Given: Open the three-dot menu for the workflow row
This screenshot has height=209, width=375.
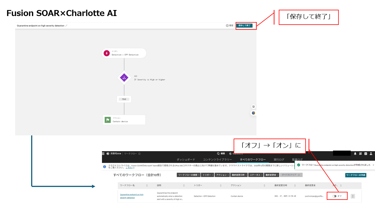Looking at the screenshot, I should tap(353, 196).
